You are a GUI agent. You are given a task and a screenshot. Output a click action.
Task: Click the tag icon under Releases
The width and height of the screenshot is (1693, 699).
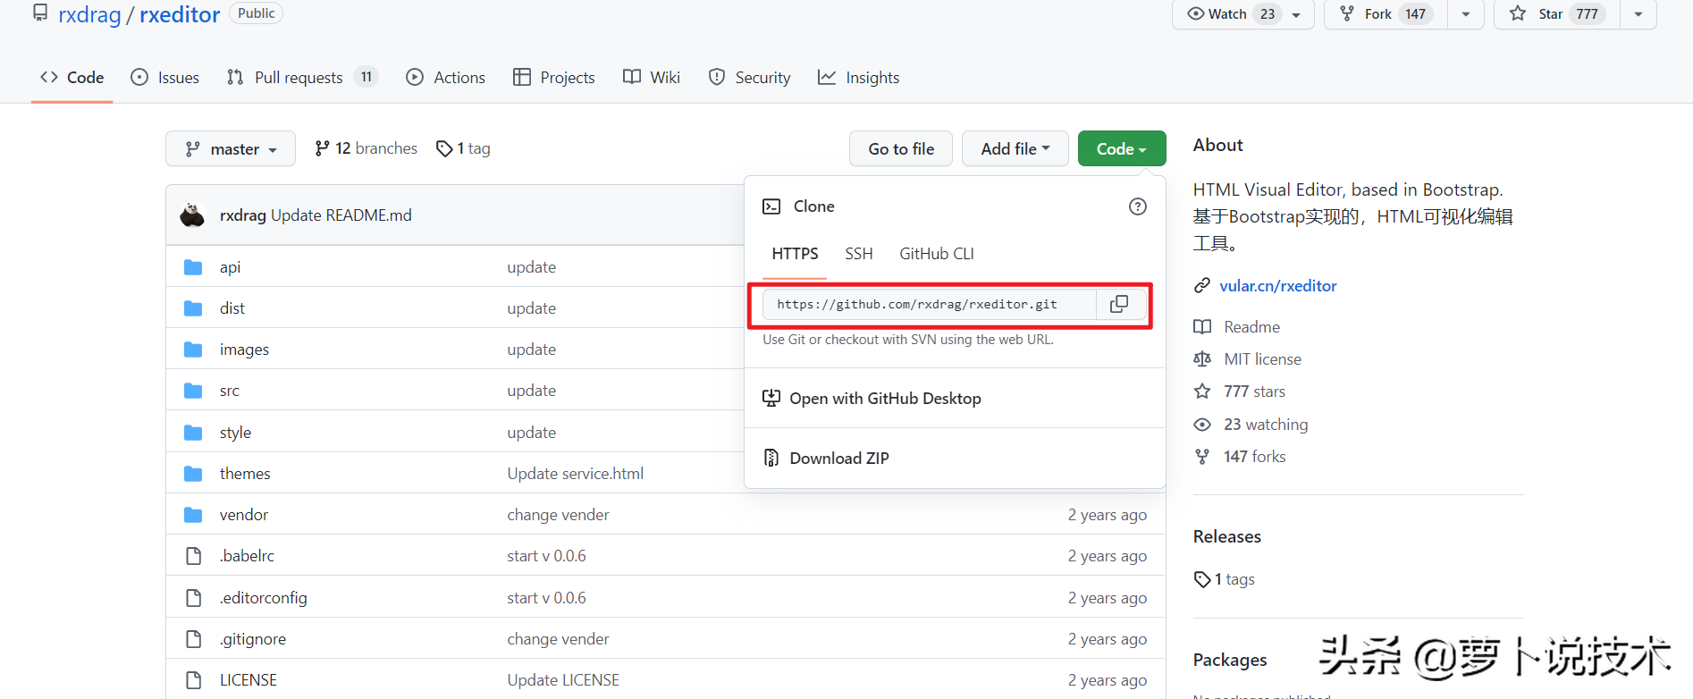click(x=1202, y=579)
